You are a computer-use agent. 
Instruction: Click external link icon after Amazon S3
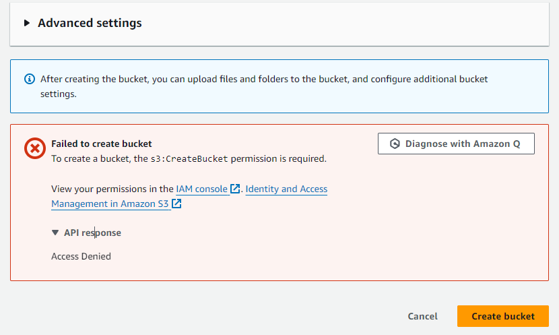click(x=177, y=204)
